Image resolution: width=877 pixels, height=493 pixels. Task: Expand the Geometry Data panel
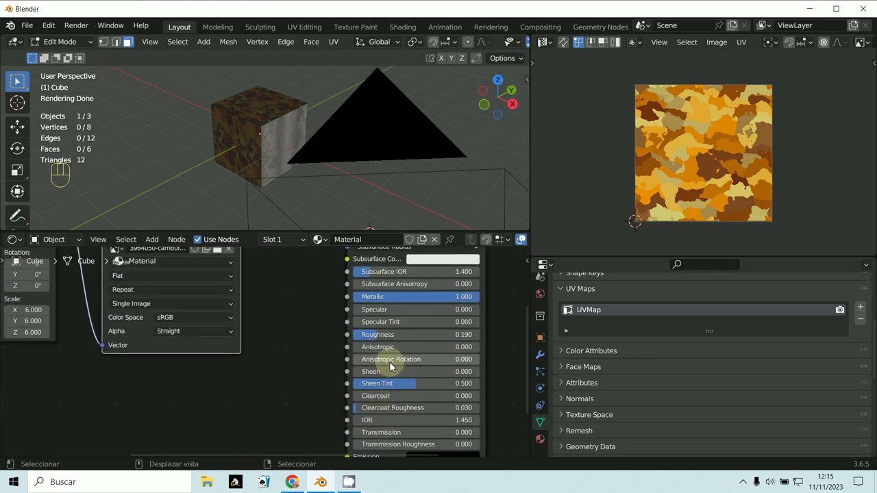point(590,446)
